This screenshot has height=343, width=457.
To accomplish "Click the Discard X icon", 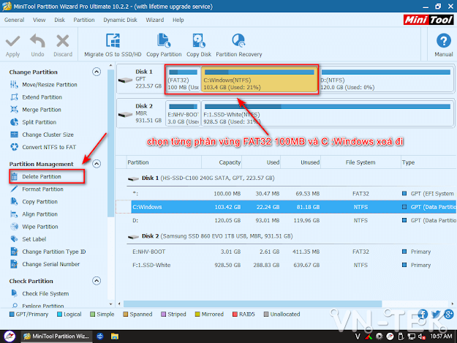I will coord(63,41).
